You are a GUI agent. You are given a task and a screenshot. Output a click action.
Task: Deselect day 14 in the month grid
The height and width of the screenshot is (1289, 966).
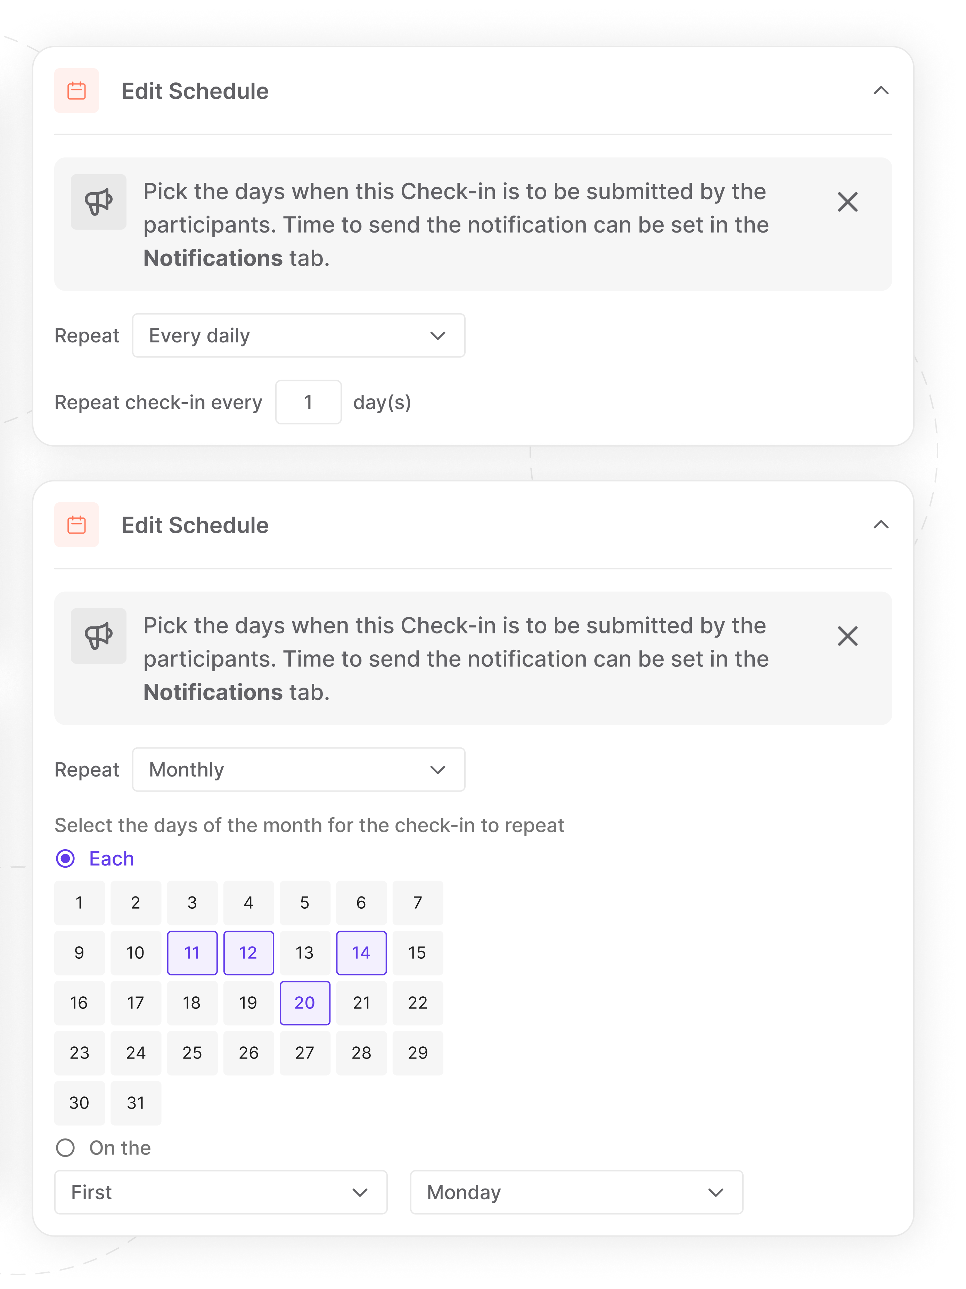361,953
